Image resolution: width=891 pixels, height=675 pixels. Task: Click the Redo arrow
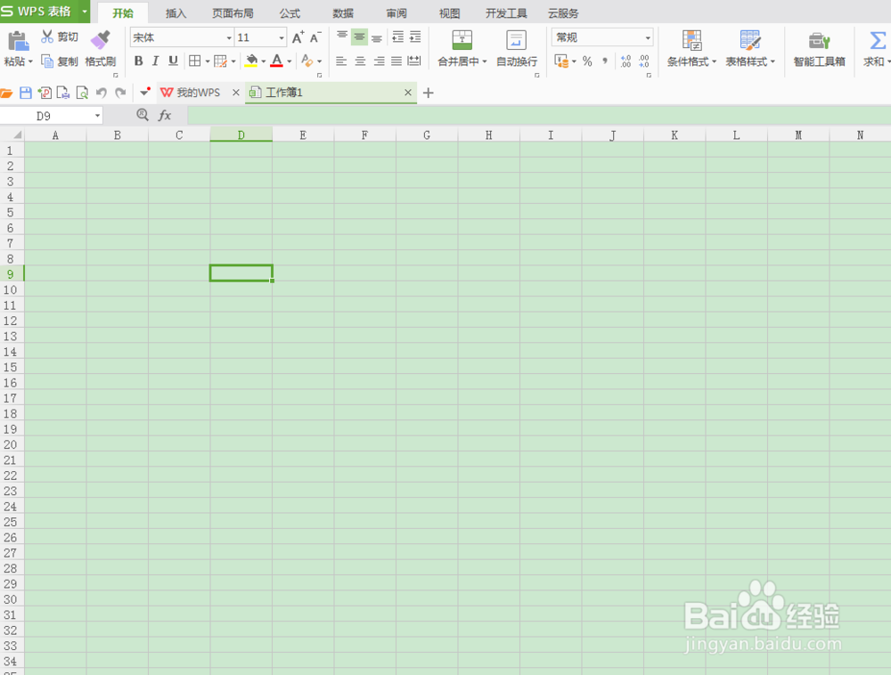(x=120, y=93)
